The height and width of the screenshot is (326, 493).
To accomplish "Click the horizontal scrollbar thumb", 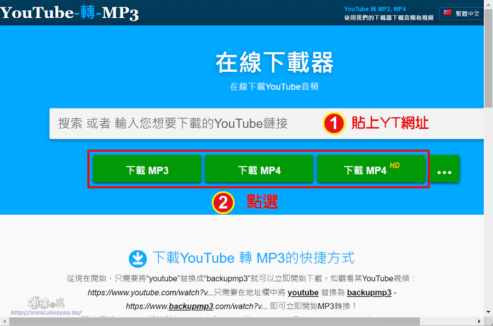I will [x=214, y=321].
